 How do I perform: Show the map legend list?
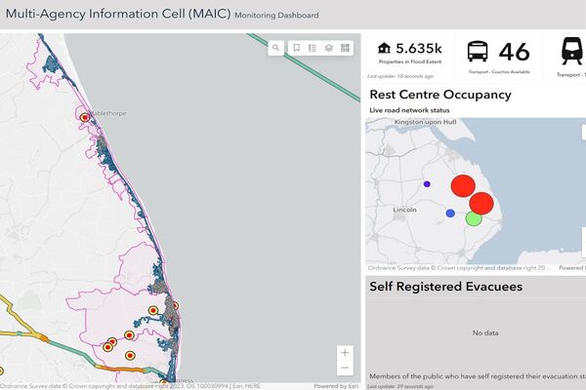313,47
